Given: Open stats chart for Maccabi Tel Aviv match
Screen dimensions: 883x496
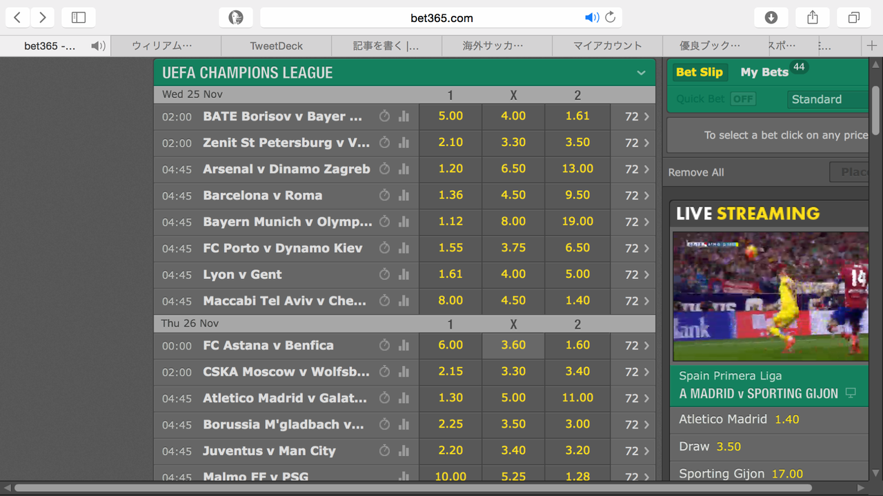Looking at the screenshot, I should pos(404,301).
